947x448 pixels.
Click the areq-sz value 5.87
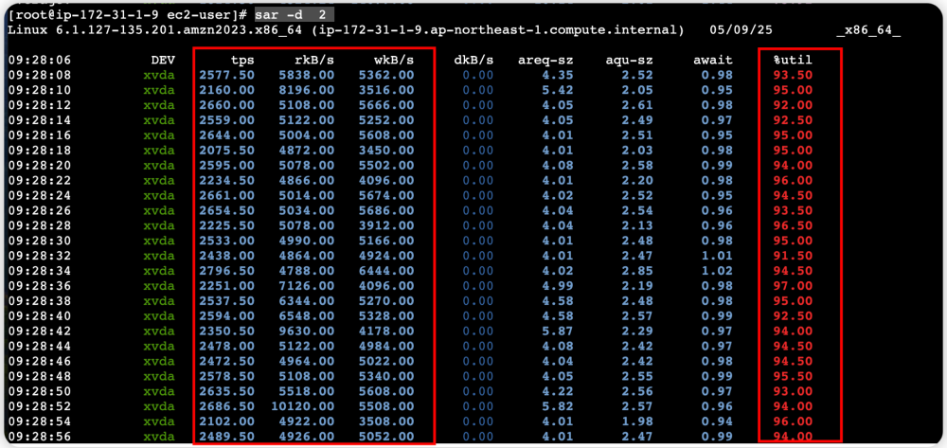(557, 330)
